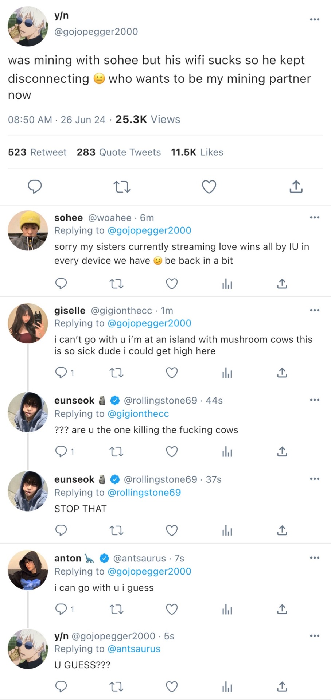
Task: Open the @antsaurus mention link
Action: point(134,649)
